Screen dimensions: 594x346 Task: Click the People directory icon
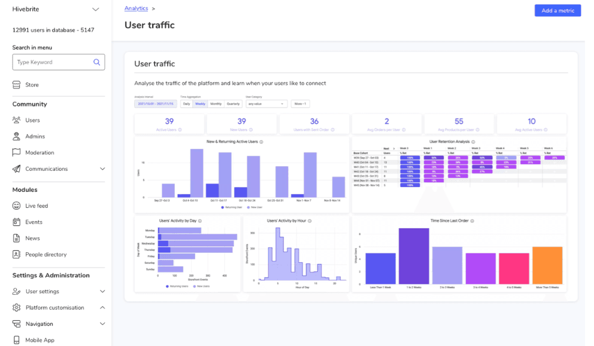click(16, 255)
